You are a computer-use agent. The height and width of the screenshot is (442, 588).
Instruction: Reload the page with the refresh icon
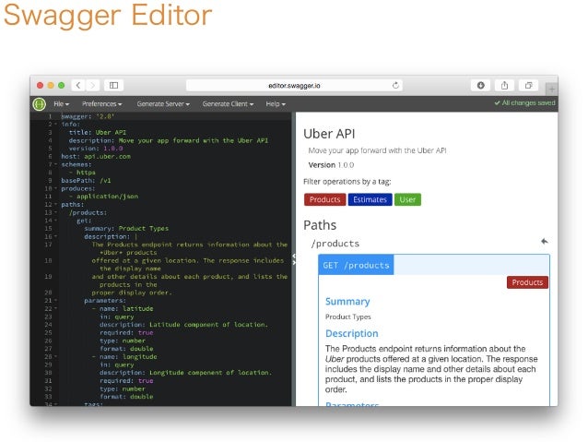click(x=395, y=85)
